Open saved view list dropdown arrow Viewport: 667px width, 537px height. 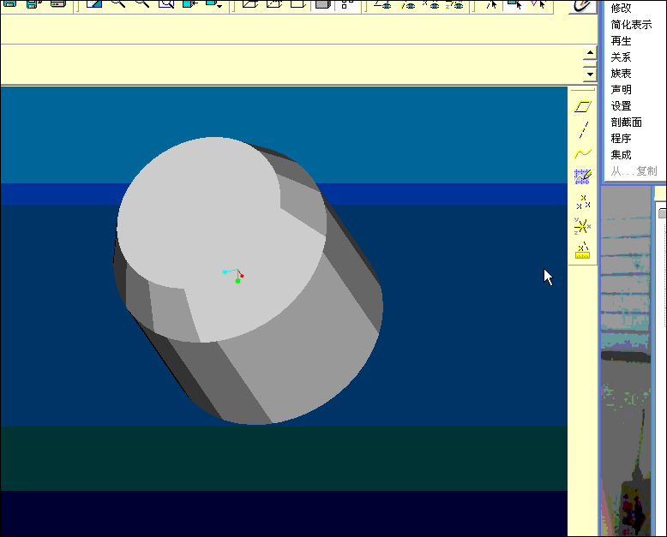click(219, 6)
